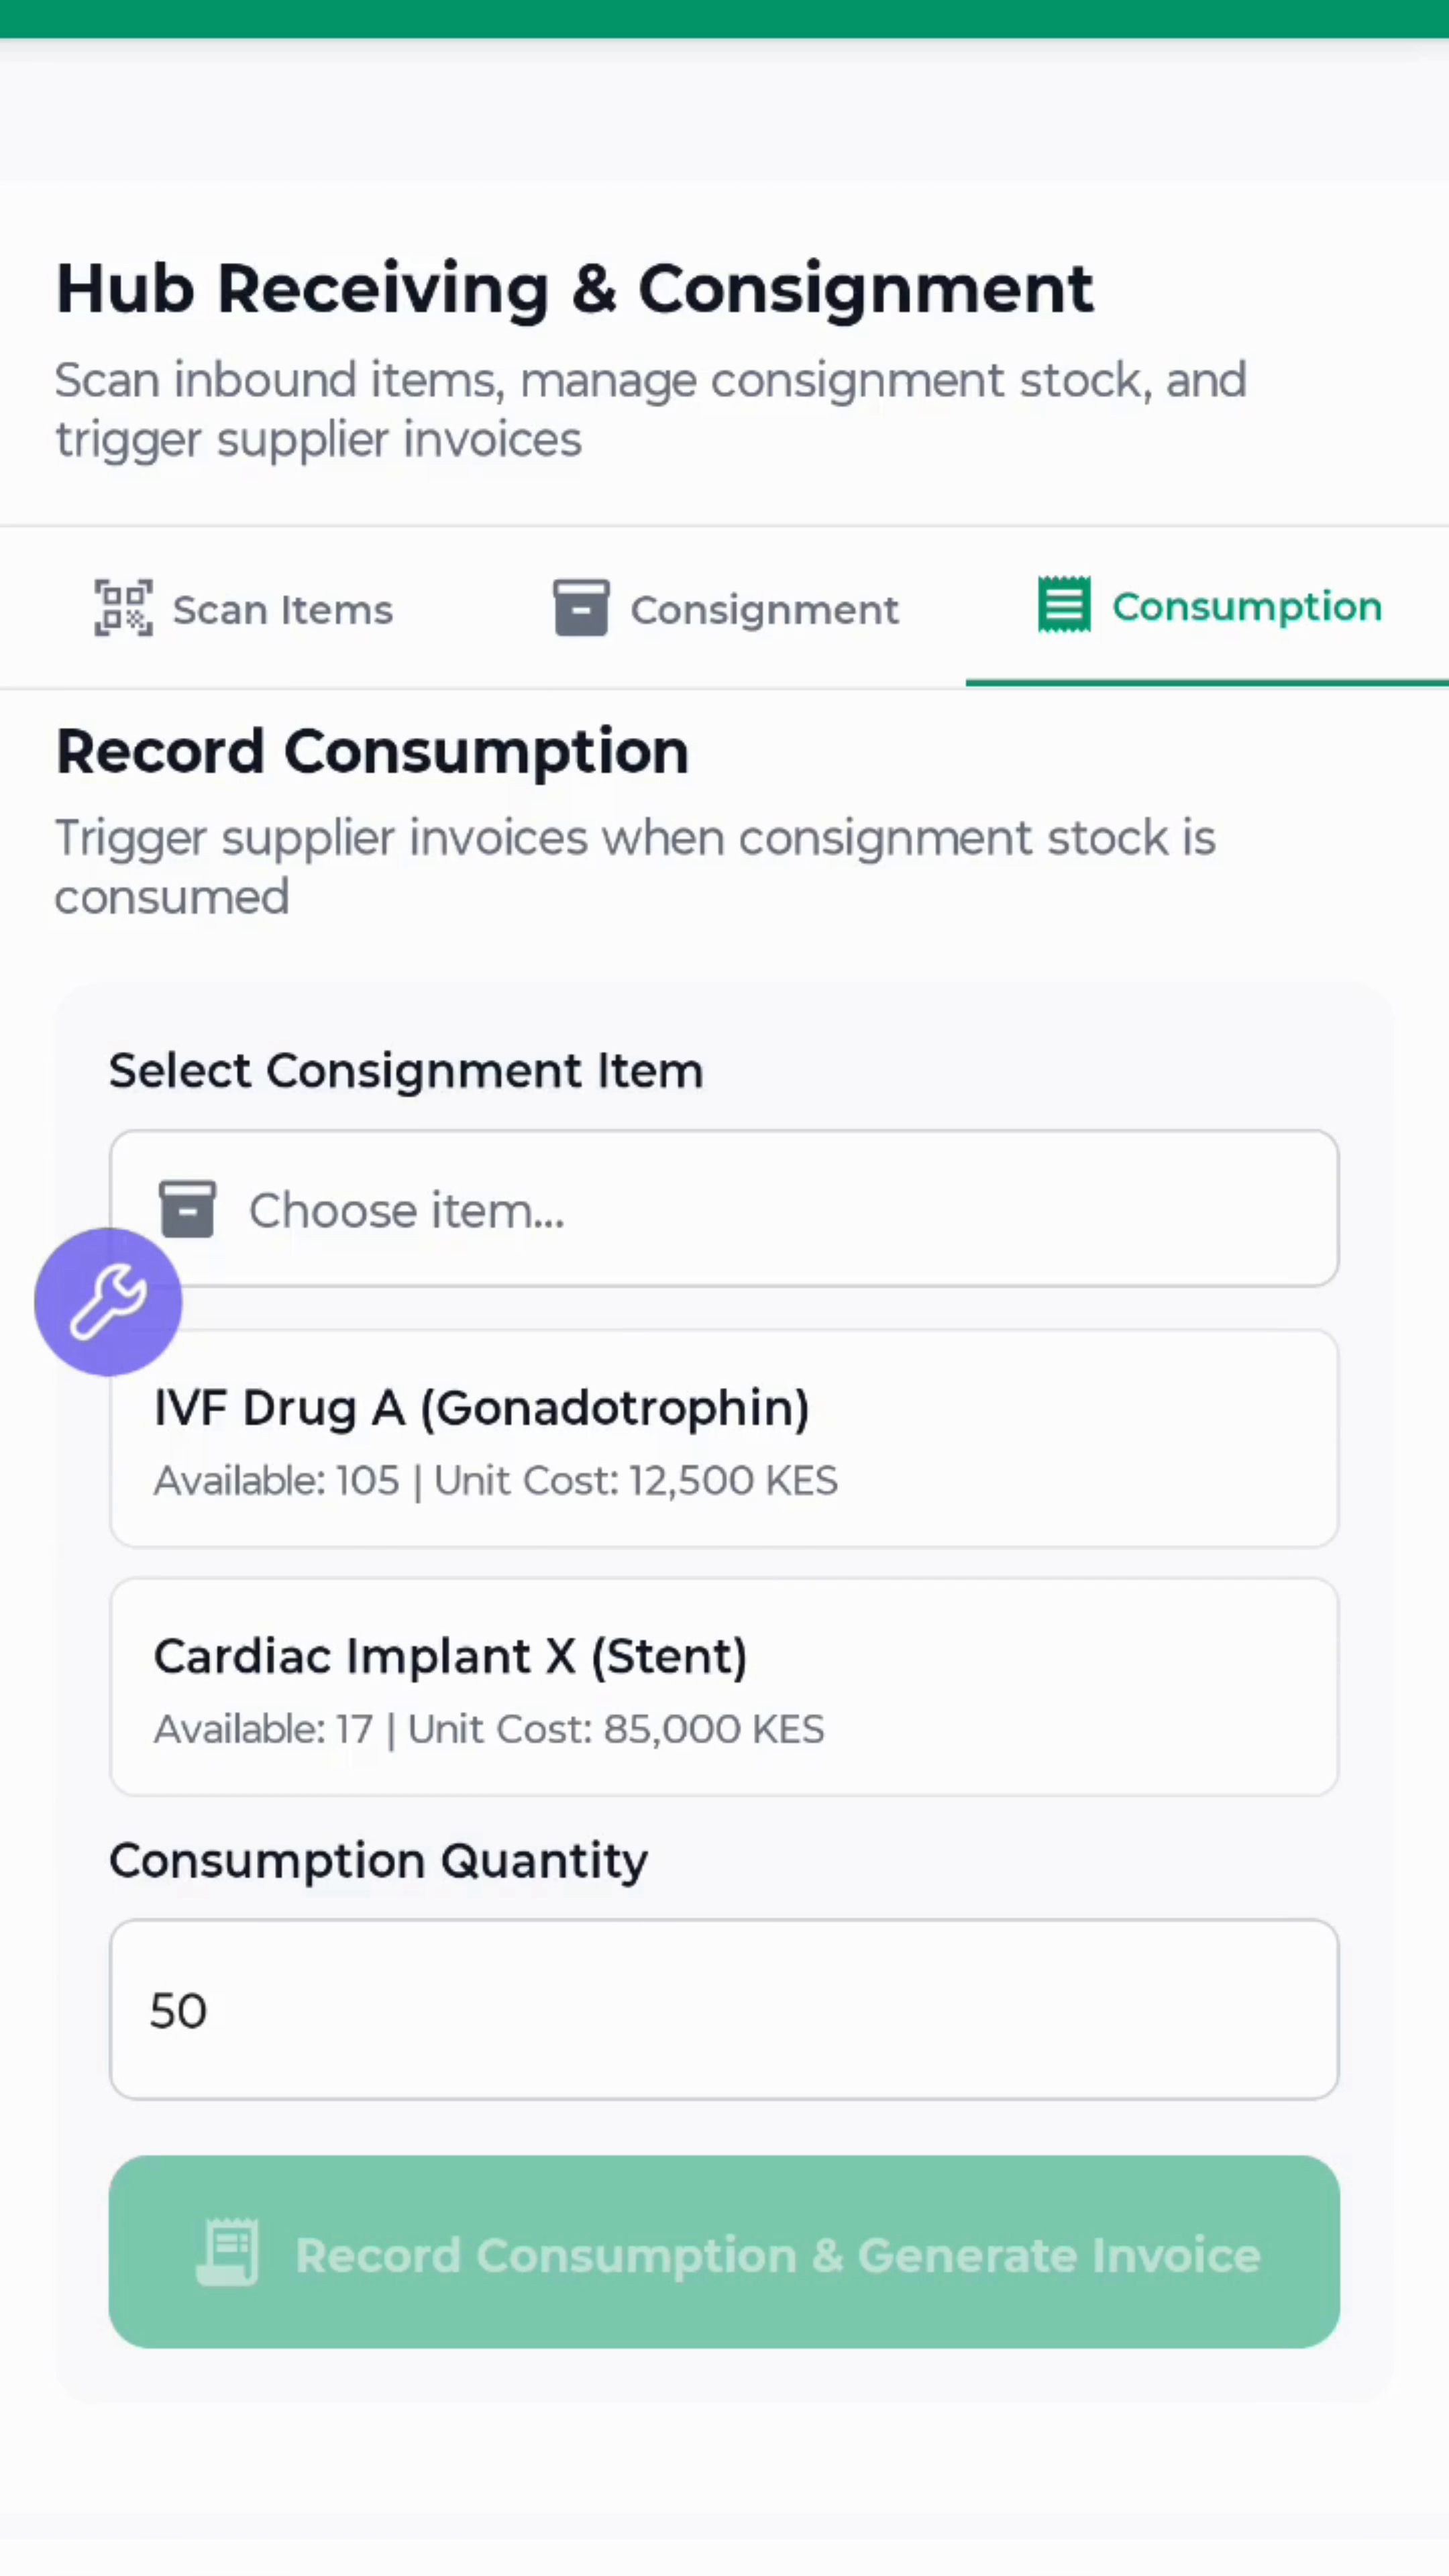Click the Available: 105 unit cost line
This screenshot has width=1449, height=2576.
coord(495,1481)
